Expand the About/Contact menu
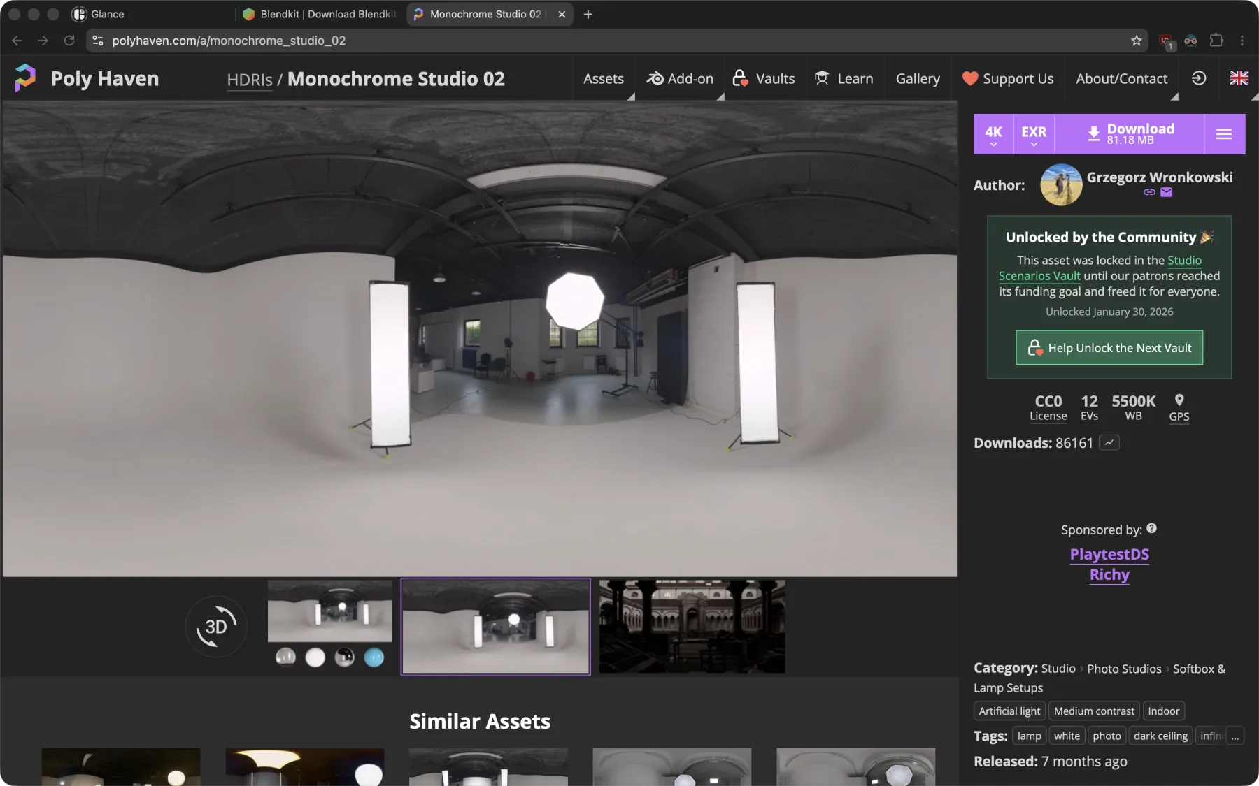Viewport: 1259px width, 786px height. [x=1122, y=78]
